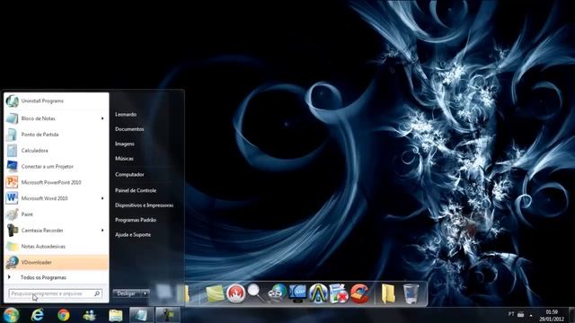
Task: Open the yellow folder in dock
Action: [x=388, y=293]
